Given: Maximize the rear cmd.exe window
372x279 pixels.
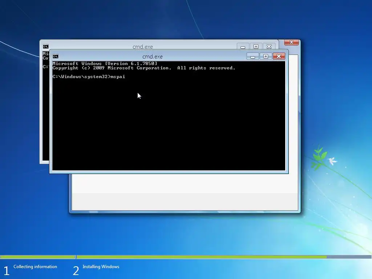Looking at the screenshot, I should pos(256,46).
